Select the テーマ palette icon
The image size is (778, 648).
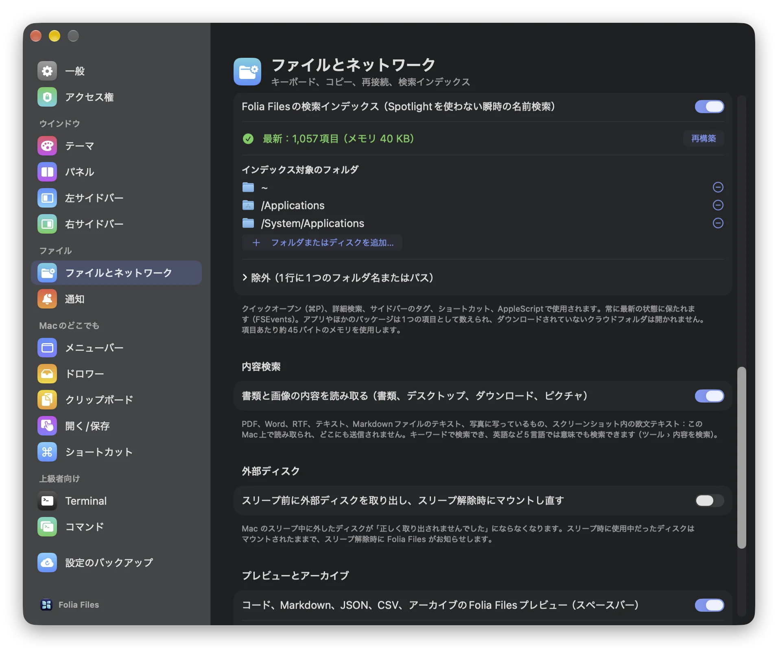(x=47, y=146)
